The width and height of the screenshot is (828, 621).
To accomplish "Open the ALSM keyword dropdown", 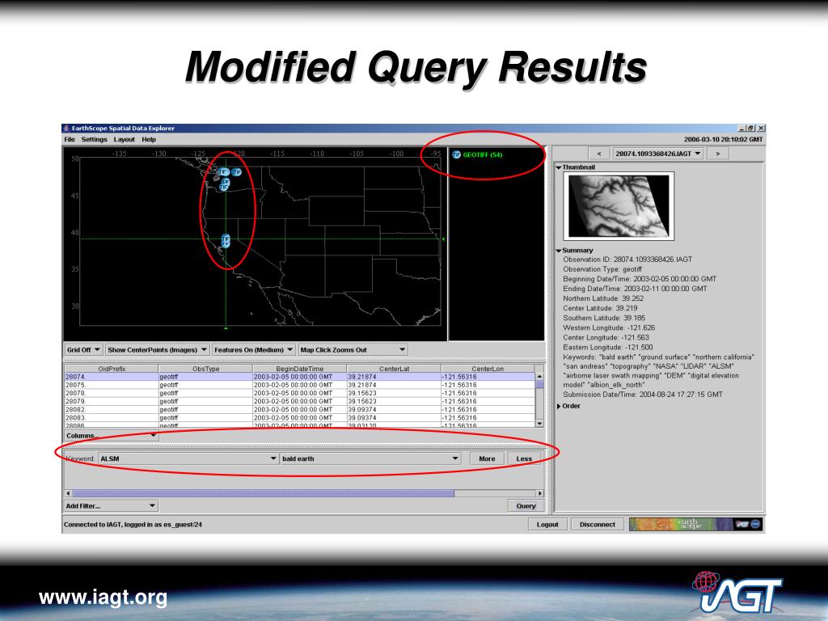I will point(188,458).
